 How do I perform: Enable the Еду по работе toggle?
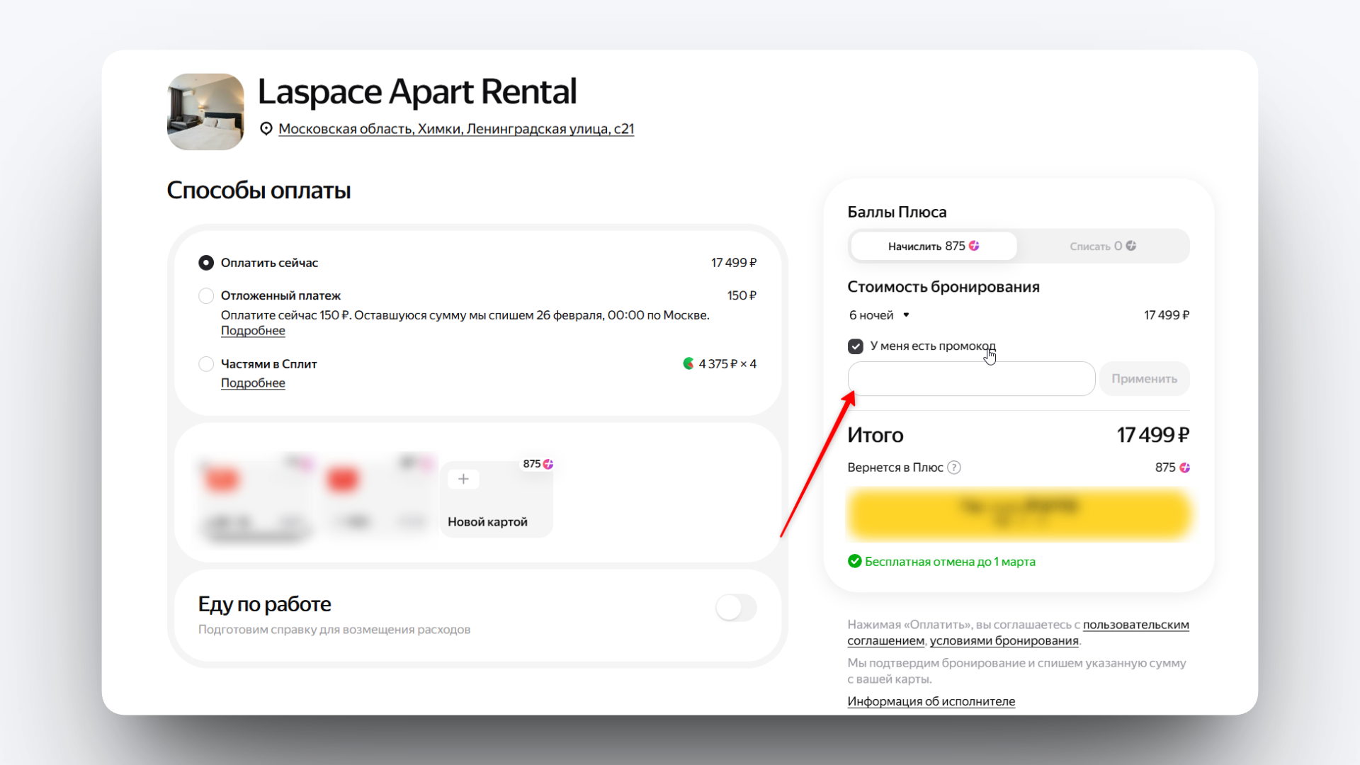736,608
